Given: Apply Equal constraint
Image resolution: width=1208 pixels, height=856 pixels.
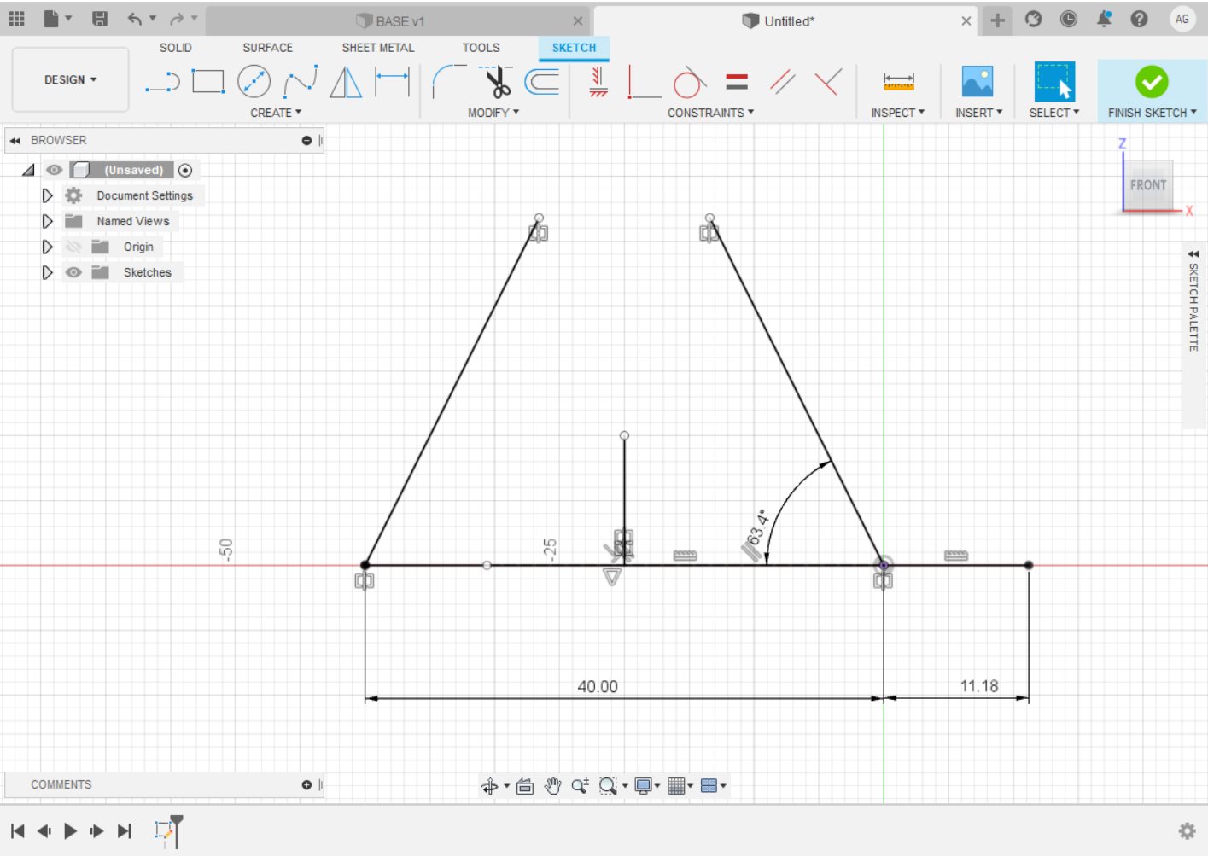Looking at the screenshot, I should tap(737, 82).
